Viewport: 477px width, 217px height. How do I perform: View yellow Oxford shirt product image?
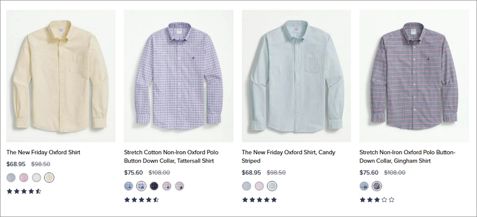coord(61,76)
